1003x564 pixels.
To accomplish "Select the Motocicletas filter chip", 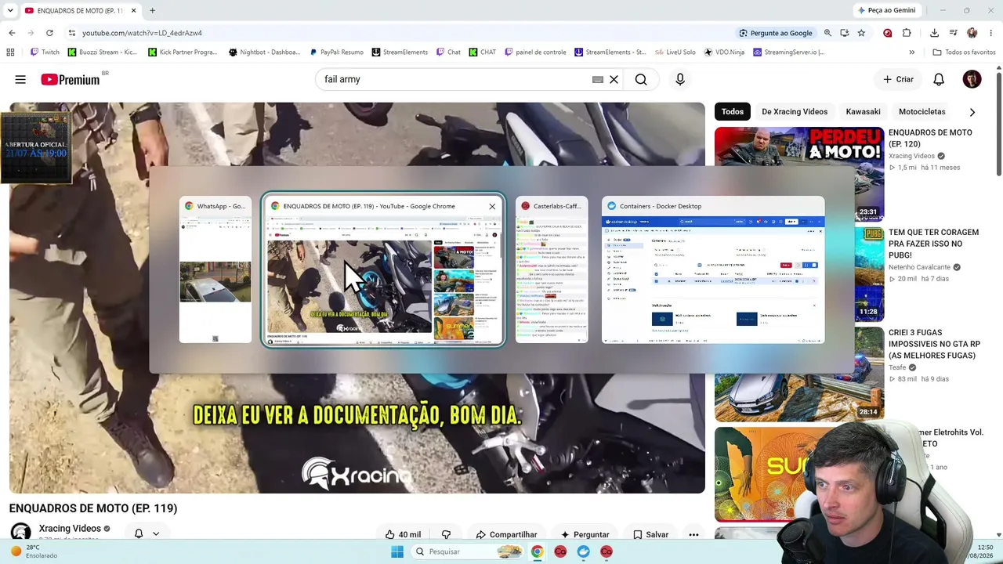I will [922, 111].
